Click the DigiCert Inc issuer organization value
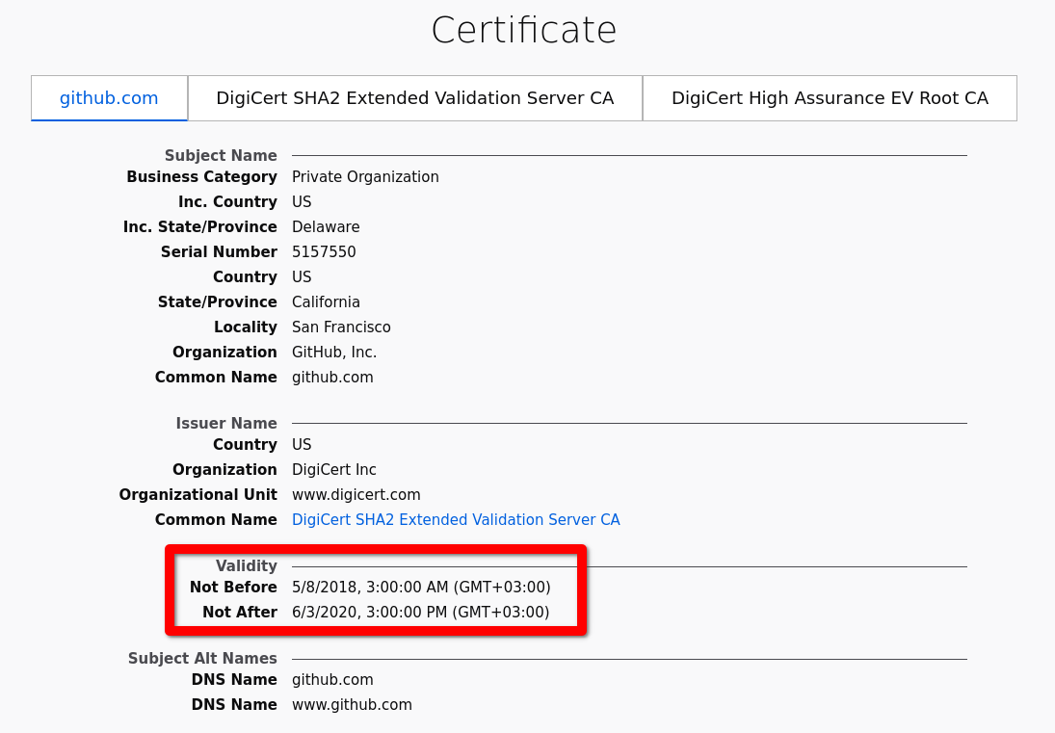 pyautogui.click(x=333, y=469)
